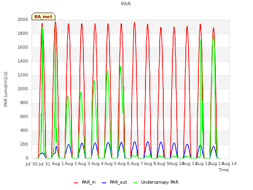Viewport: 253px width, 190px height.
Task: Click the BA_met label tag
Action: 43,17
